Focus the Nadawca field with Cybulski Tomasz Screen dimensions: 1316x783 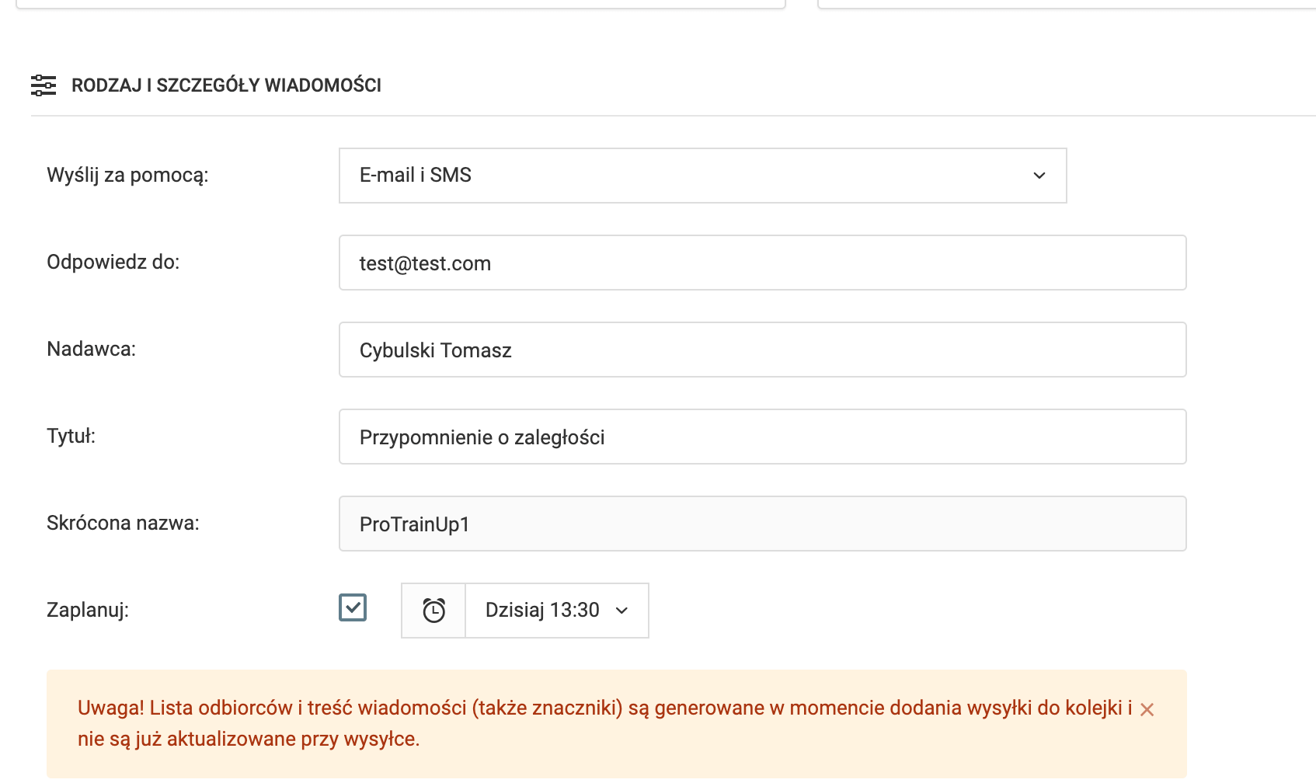pos(762,350)
